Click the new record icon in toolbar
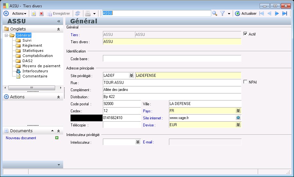Viewport: 294px width, 177px height. (33, 13)
